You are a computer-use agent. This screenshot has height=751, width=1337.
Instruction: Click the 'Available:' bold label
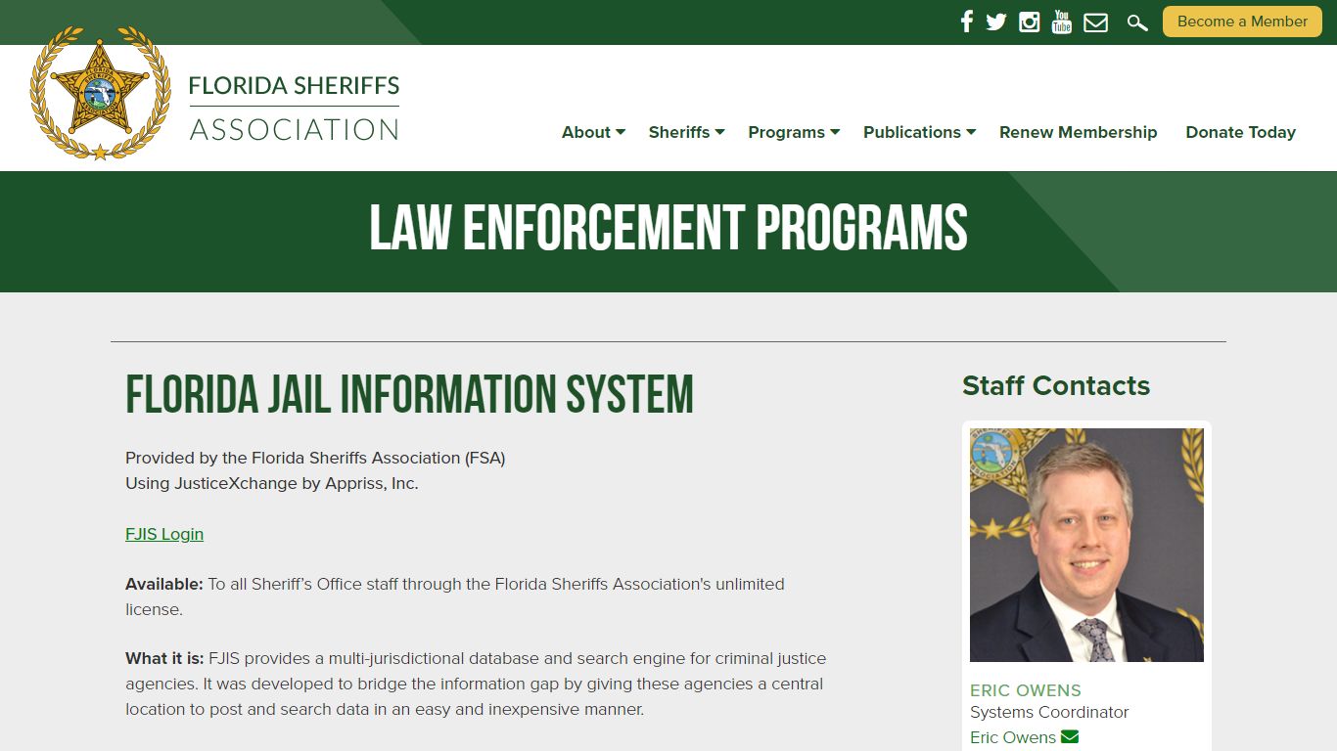164,584
